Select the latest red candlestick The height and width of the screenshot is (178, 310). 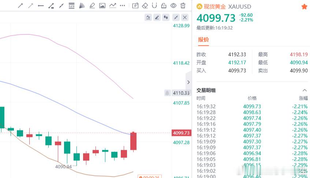pyautogui.click(x=134, y=141)
